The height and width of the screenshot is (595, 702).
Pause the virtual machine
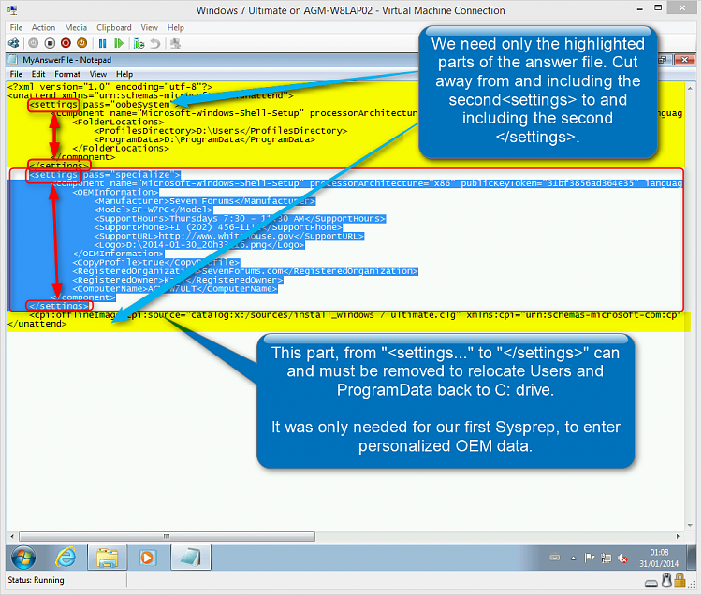coord(103,43)
